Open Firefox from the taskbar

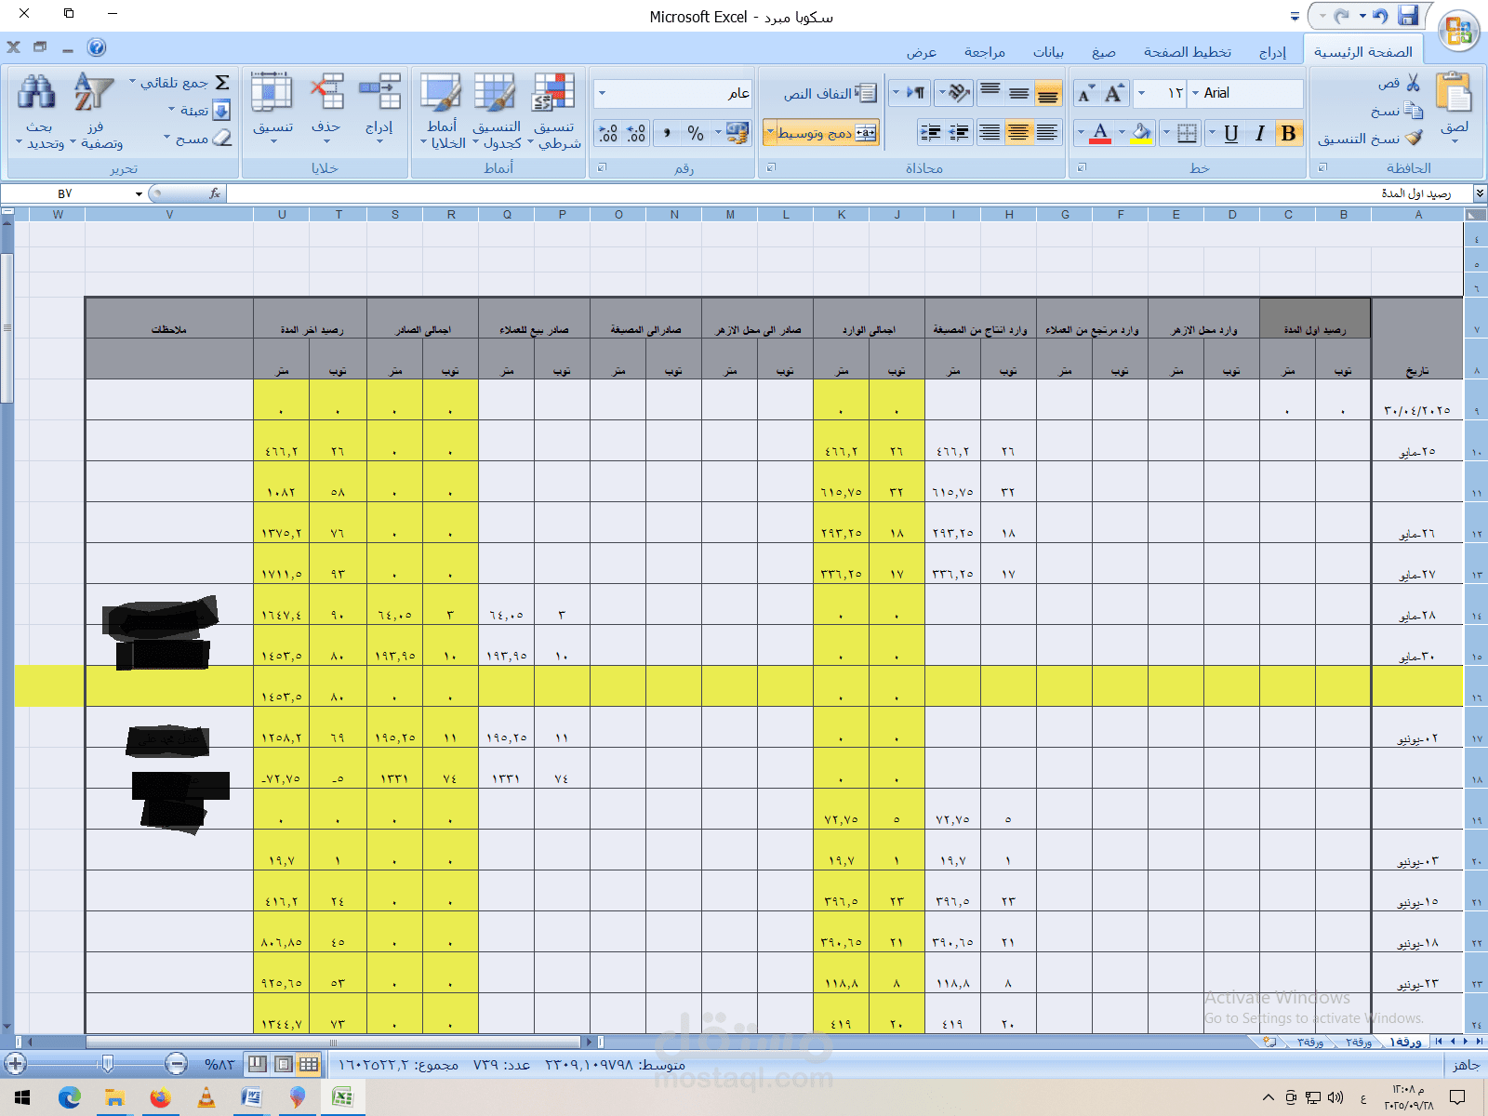[160, 1097]
